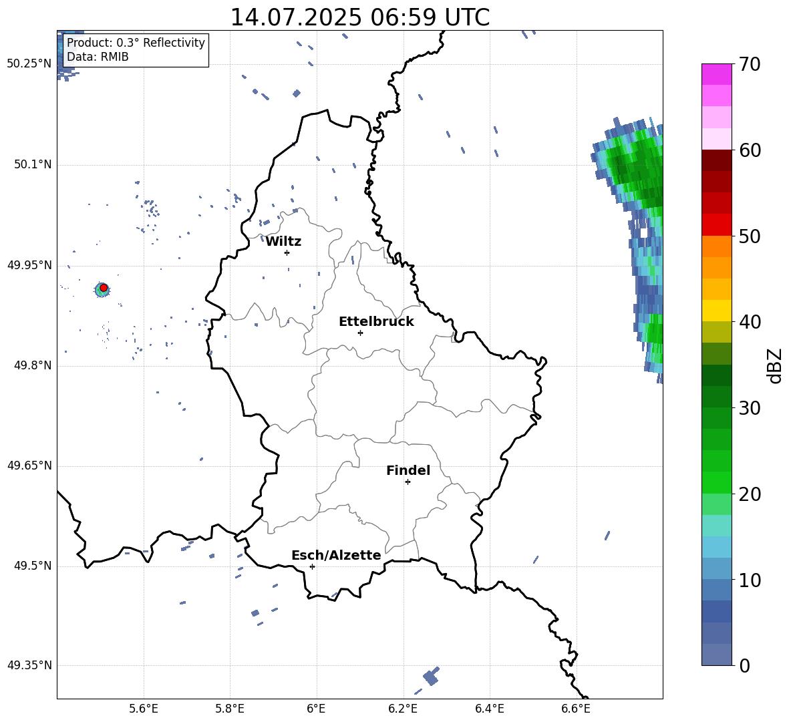
Task: Click the dark maroon colorbar segment below 60
Action: pyautogui.click(x=716, y=160)
